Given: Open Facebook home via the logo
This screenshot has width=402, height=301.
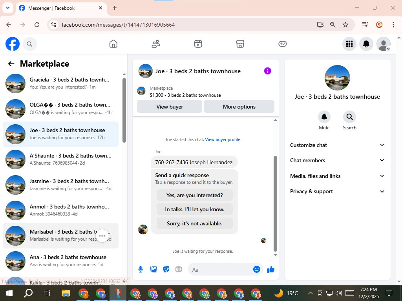Looking at the screenshot, I should click(x=13, y=44).
